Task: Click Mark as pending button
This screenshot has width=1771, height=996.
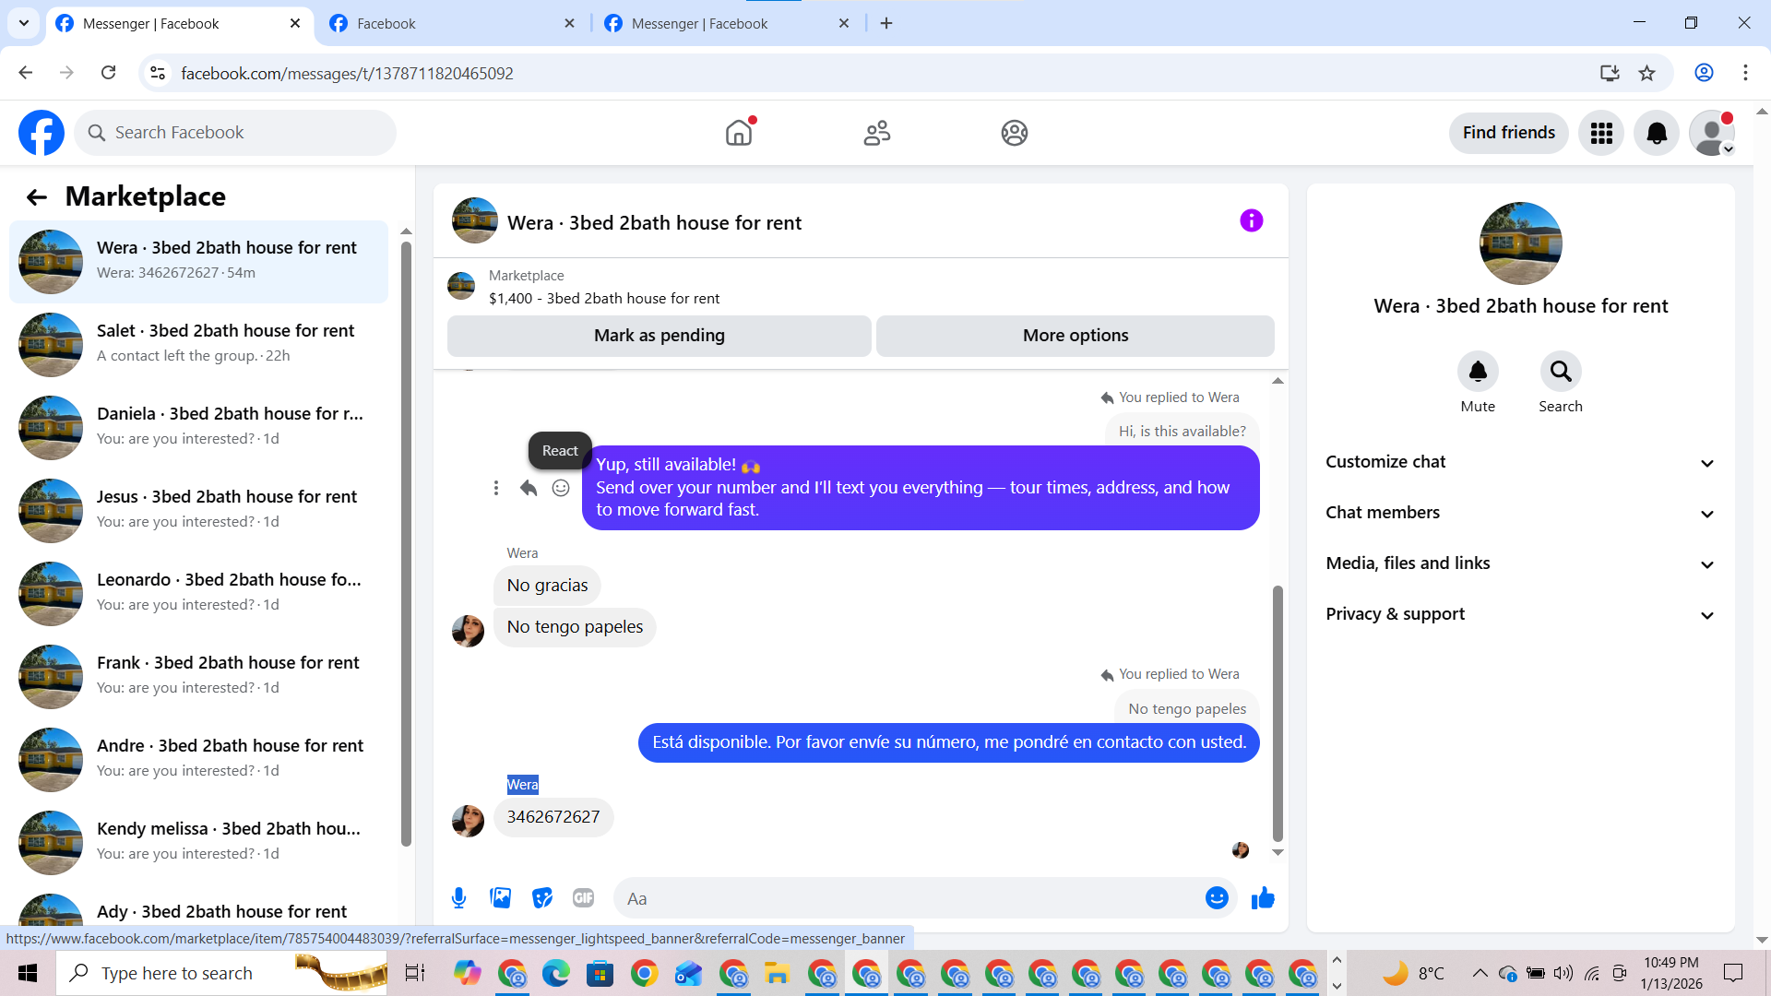Action: point(659,336)
